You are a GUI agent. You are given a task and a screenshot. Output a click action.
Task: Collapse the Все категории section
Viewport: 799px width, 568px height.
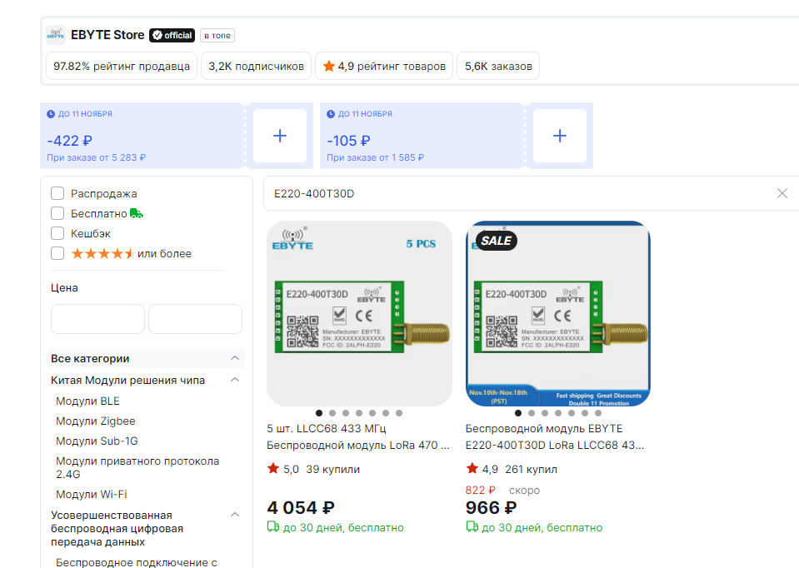click(x=235, y=358)
